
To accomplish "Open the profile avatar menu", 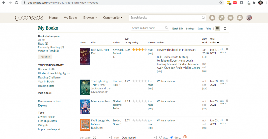I will tap(249, 18).
